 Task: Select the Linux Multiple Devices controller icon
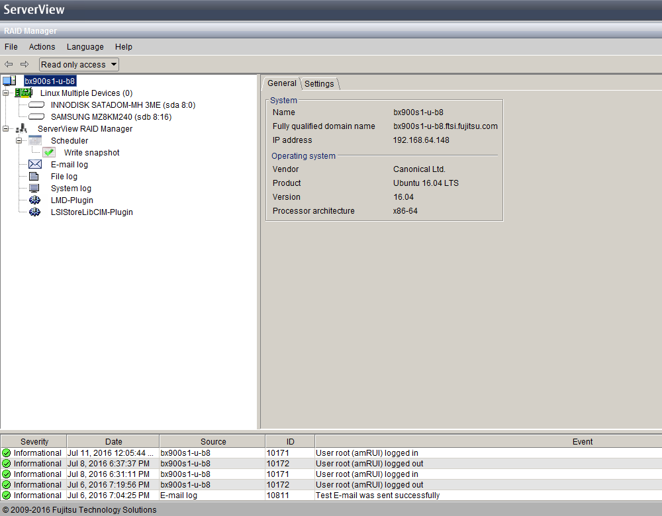point(23,93)
